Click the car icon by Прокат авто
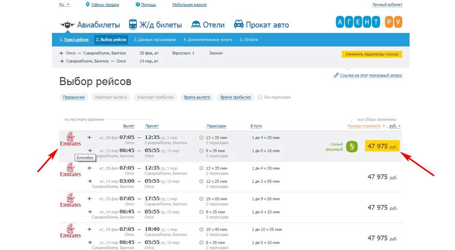This screenshot has height=250, width=455. (238, 25)
